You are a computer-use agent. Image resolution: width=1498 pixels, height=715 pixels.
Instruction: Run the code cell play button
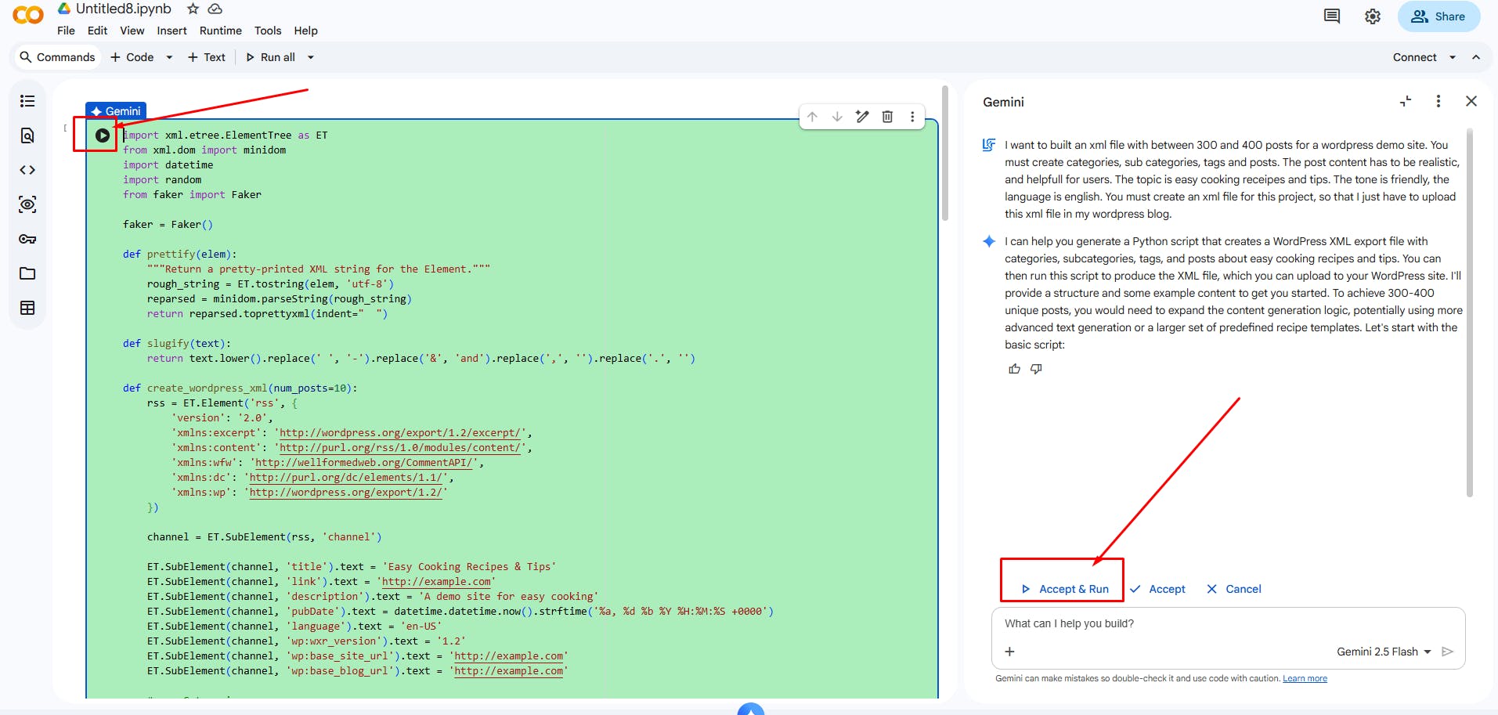tap(103, 135)
